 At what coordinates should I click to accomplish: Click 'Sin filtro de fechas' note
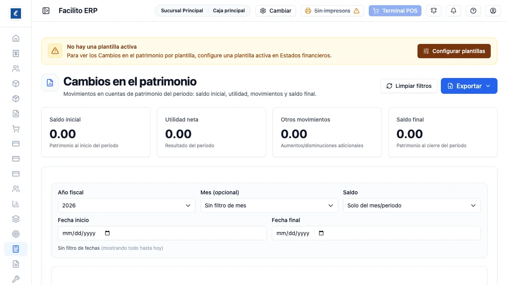click(x=79, y=248)
